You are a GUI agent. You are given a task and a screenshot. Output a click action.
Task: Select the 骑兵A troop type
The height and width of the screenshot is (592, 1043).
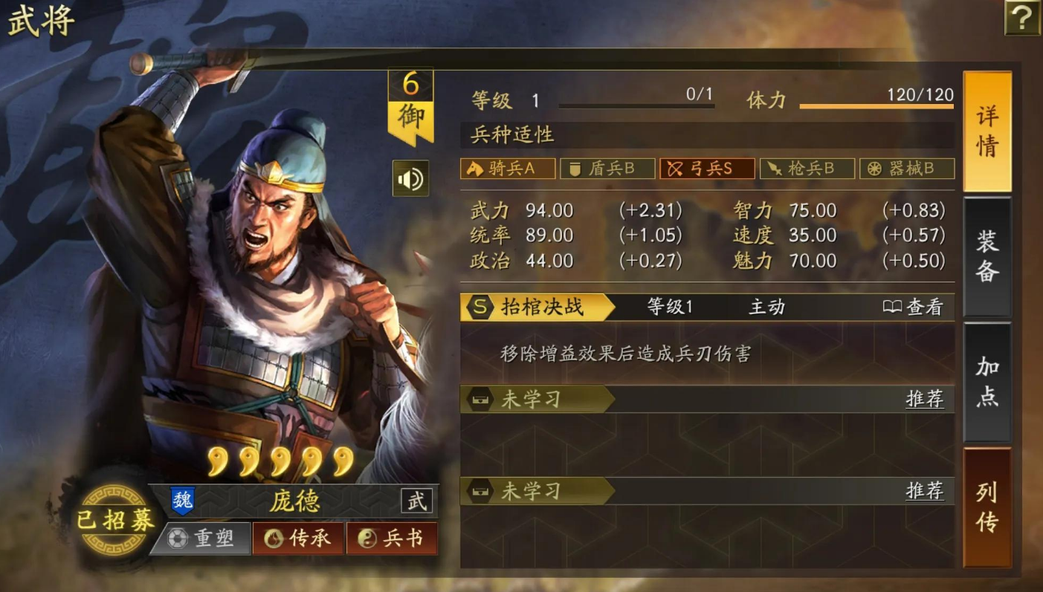pos(508,169)
